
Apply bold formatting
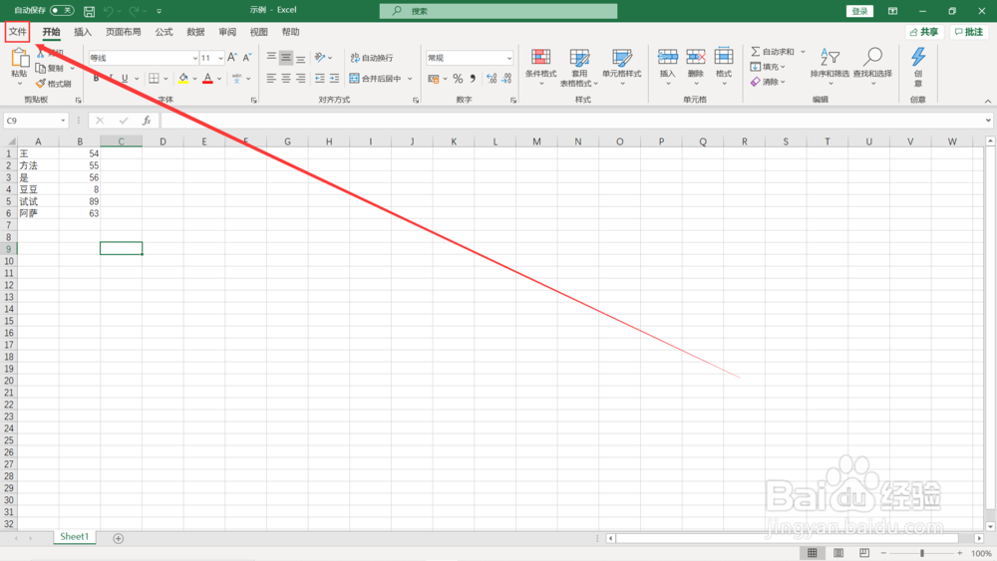pos(96,78)
